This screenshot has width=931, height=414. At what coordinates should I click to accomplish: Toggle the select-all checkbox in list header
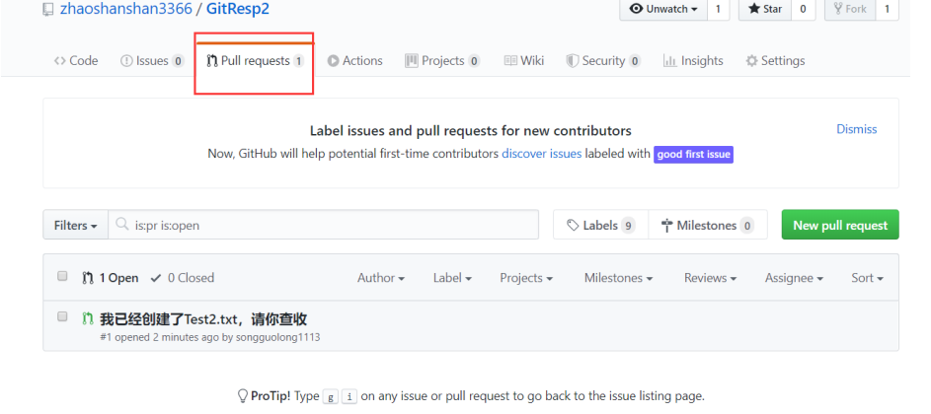tap(62, 276)
